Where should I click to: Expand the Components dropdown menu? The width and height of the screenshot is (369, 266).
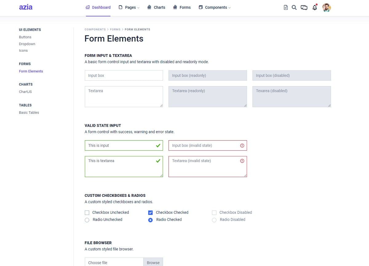pos(214,7)
